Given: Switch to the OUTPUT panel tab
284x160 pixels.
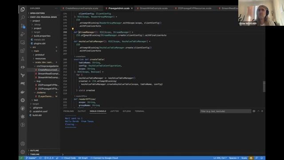Looking at the screenshot, I should tap(82, 111).
